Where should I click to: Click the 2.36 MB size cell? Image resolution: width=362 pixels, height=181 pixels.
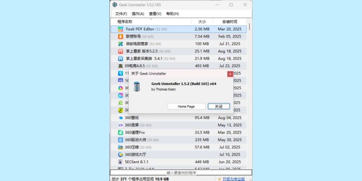[x=202, y=29]
